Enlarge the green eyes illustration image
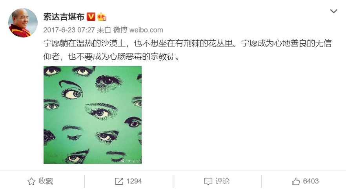The width and height of the screenshot is (346, 189). 93,115
